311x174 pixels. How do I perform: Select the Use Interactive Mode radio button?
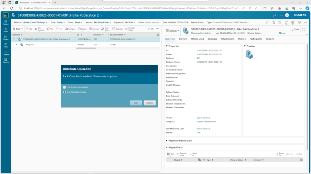pyautogui.click(x=64, y=87)
